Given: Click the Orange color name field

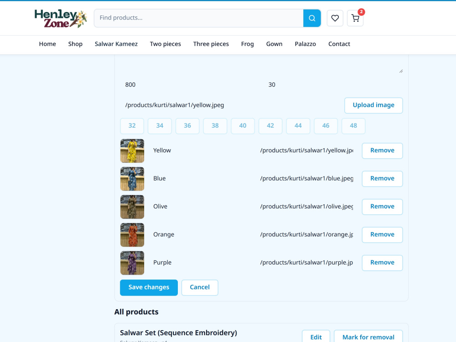Looking at the screenshot, I should point(200,235).
